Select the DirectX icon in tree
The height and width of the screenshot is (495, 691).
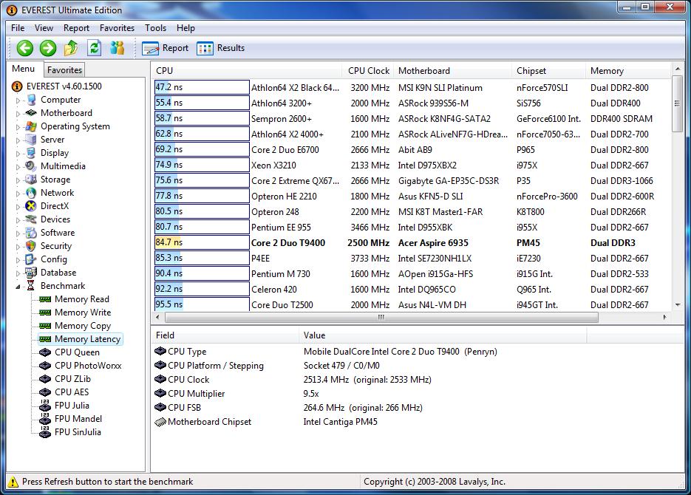31,206
